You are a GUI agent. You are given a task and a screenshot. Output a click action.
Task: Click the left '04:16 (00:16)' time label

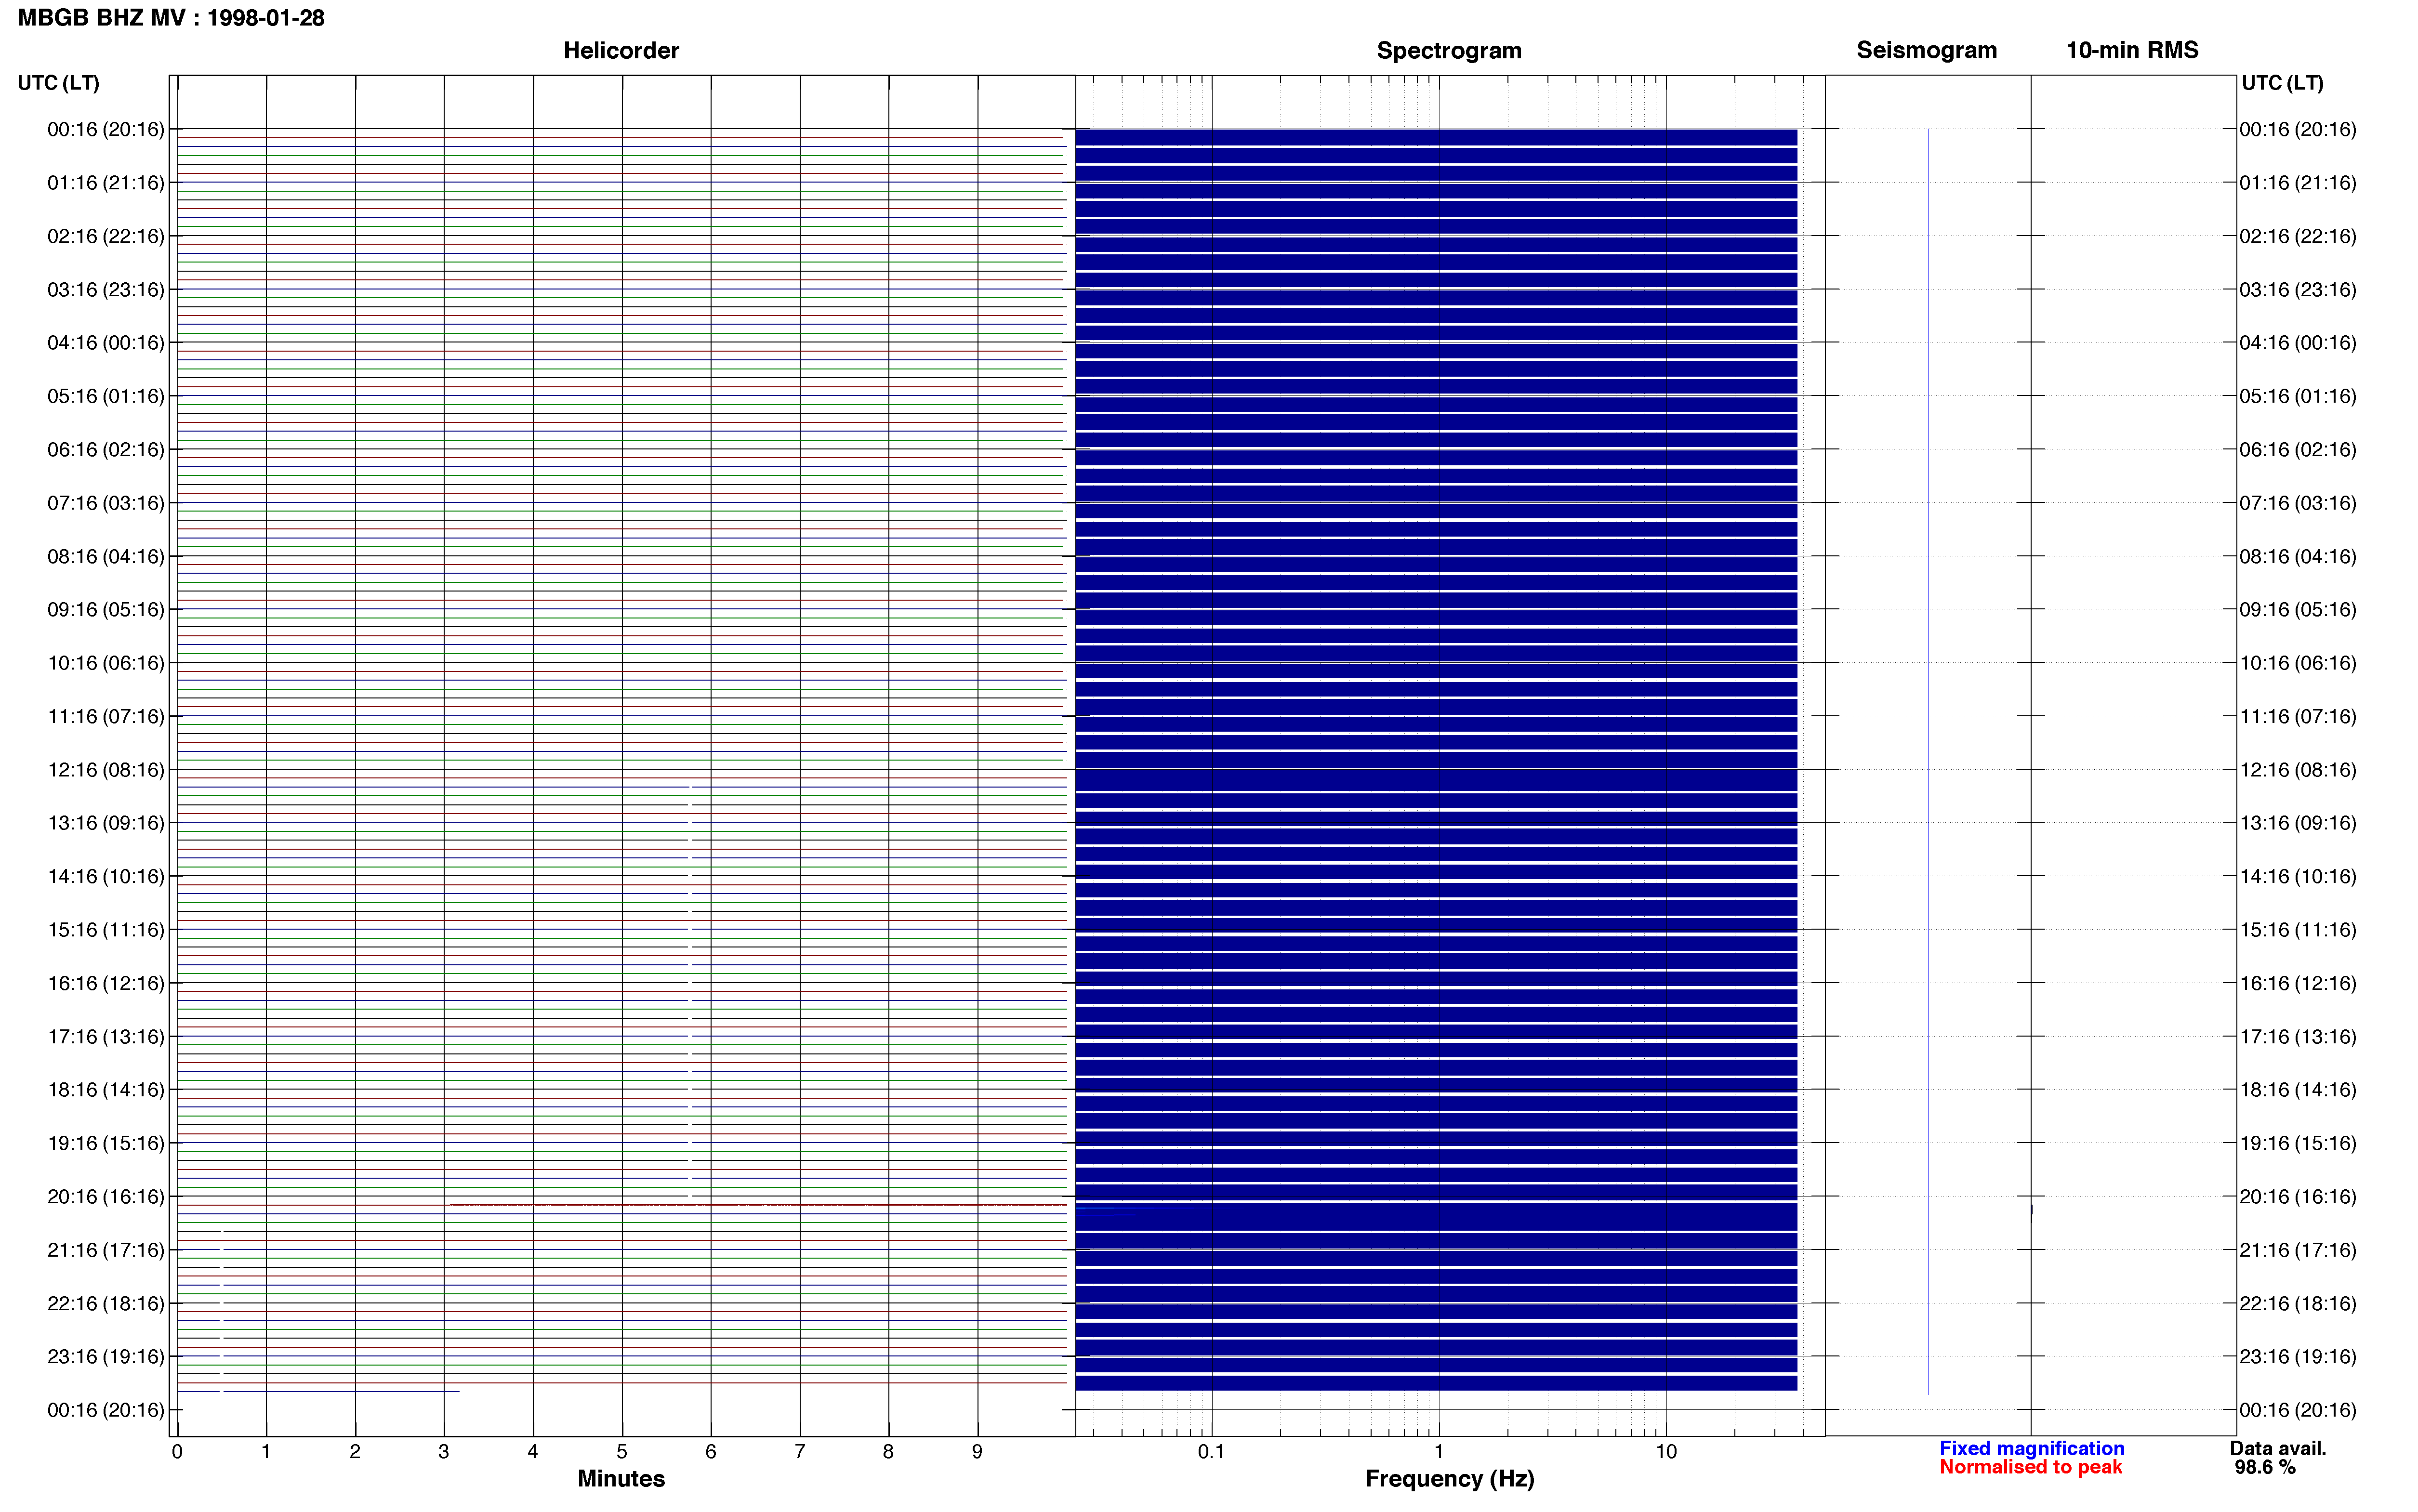[x=106, y=343]
